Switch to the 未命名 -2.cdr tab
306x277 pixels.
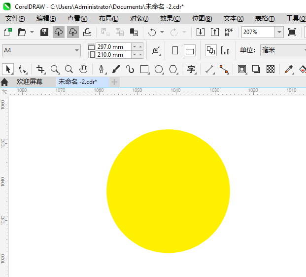point(83,81)
